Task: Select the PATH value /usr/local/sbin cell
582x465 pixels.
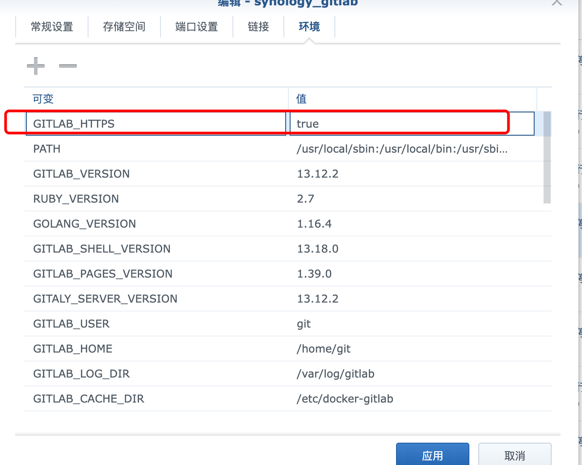Action: click(x=402, y=149)
